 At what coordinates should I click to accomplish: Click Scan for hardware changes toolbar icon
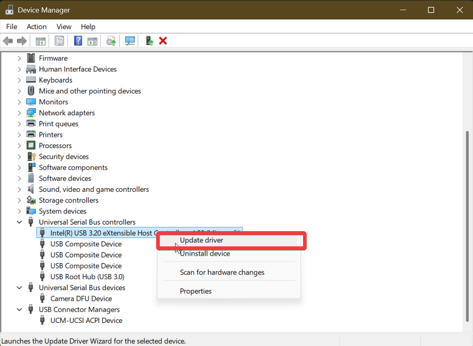[x=130, y=41]
